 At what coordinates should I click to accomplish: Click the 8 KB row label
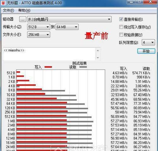coord(12,90)
